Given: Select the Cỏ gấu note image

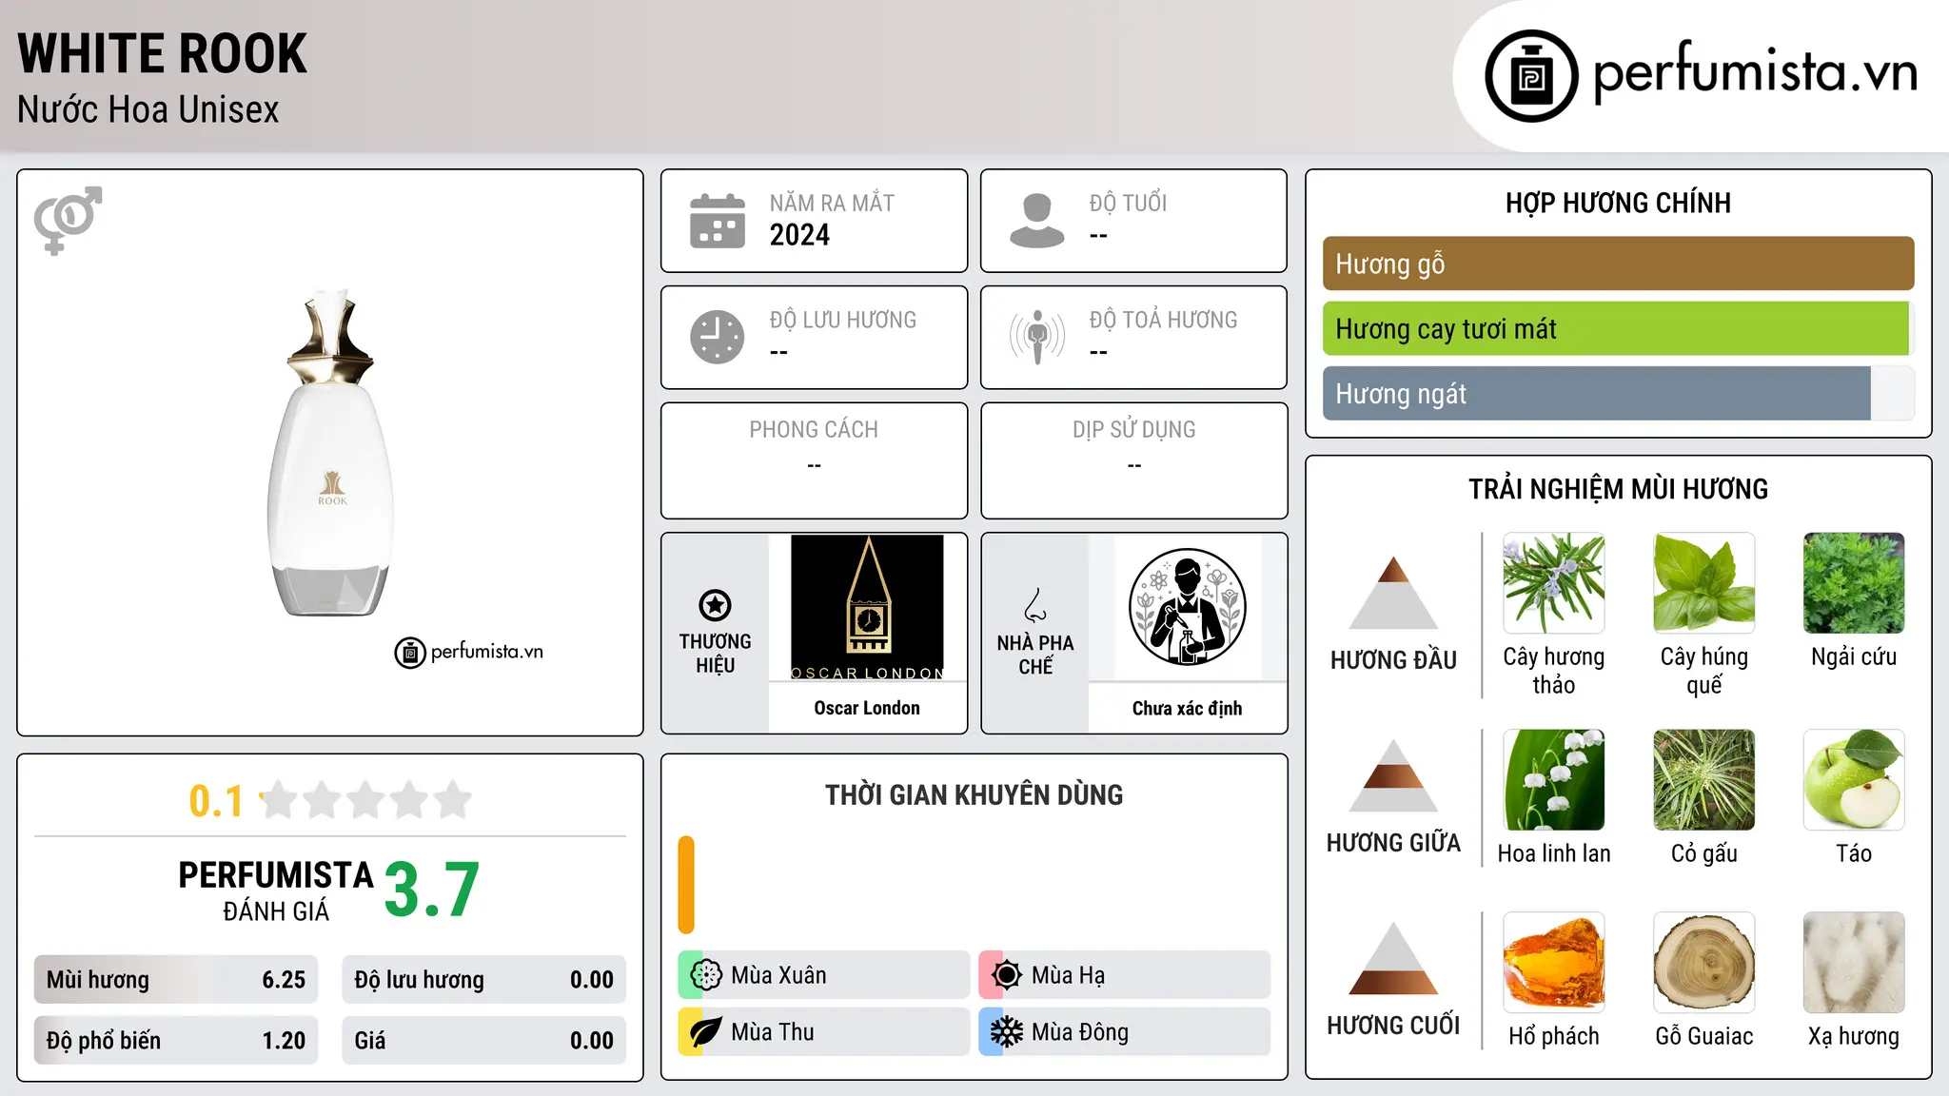Looking at the screenshot, I should (1703, 780).
